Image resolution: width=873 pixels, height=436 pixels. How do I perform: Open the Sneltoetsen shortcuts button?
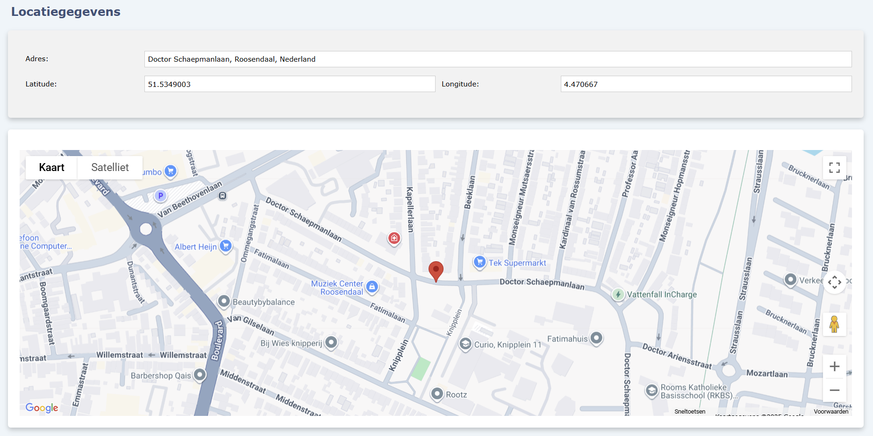[x=690, y=412]
